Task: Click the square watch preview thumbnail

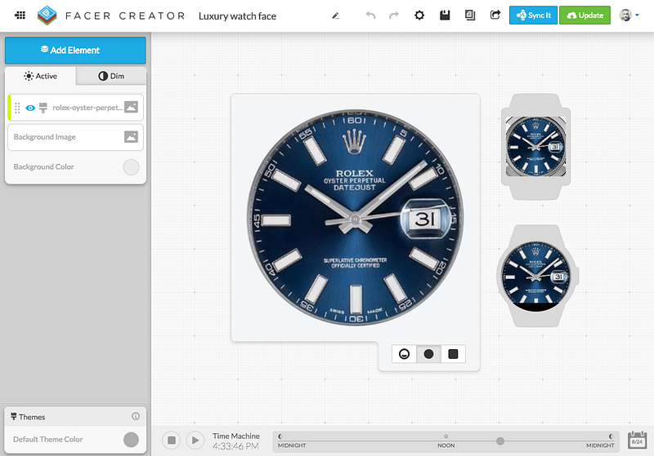Action: [535, 147]
